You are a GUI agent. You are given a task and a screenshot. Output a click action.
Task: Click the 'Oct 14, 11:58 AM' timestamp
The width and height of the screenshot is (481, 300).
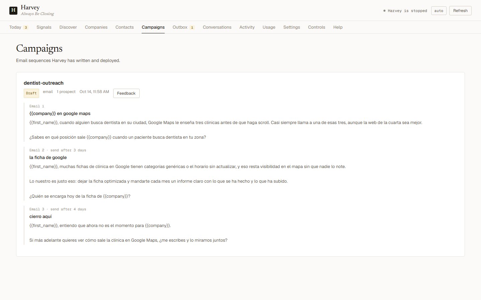tap(94, 92)
